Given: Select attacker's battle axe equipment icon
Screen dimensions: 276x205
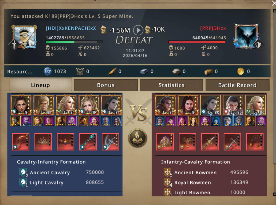Looking at the screenshot, I should click(111, 142).
